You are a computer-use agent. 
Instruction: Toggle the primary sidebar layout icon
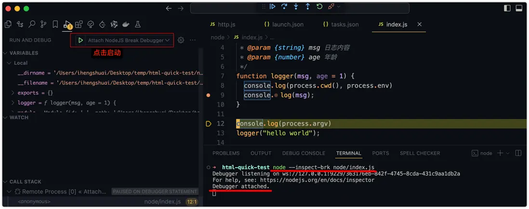(x=507, y=9)
